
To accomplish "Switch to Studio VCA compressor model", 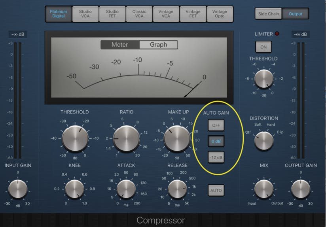I will coord(85,14).
